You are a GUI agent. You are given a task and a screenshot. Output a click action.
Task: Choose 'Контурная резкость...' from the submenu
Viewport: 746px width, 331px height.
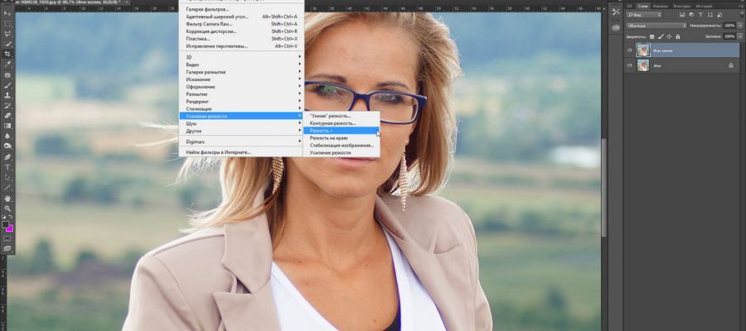(x=332, y=123)
